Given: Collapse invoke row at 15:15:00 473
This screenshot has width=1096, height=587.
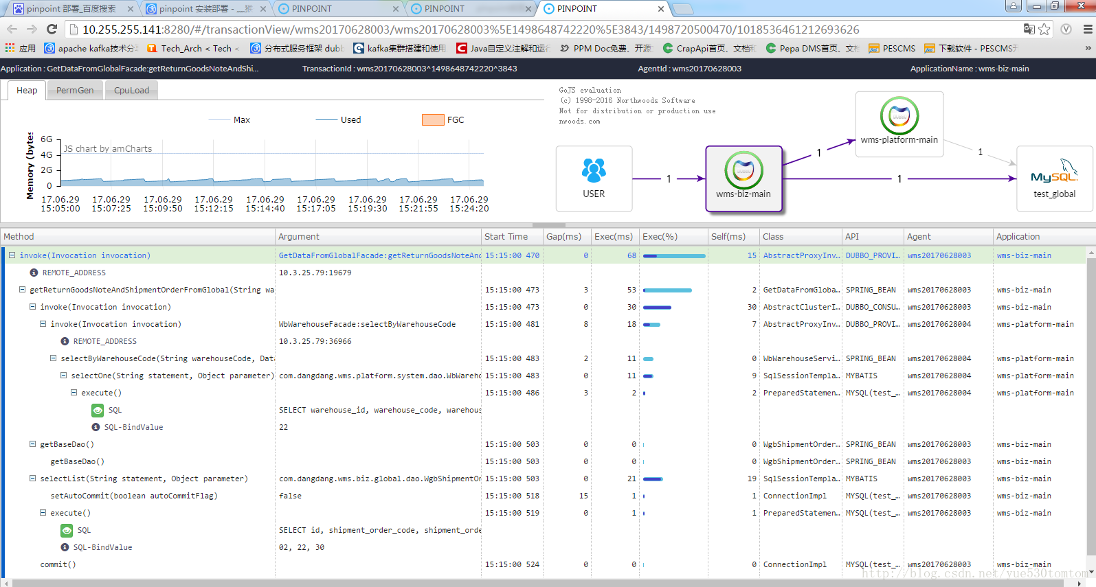Looking at the screenshot, I should coord(32,306).
